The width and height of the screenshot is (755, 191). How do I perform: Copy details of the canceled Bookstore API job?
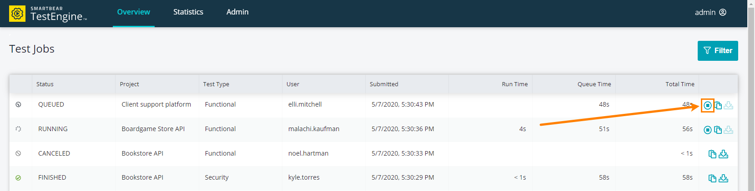713,154
